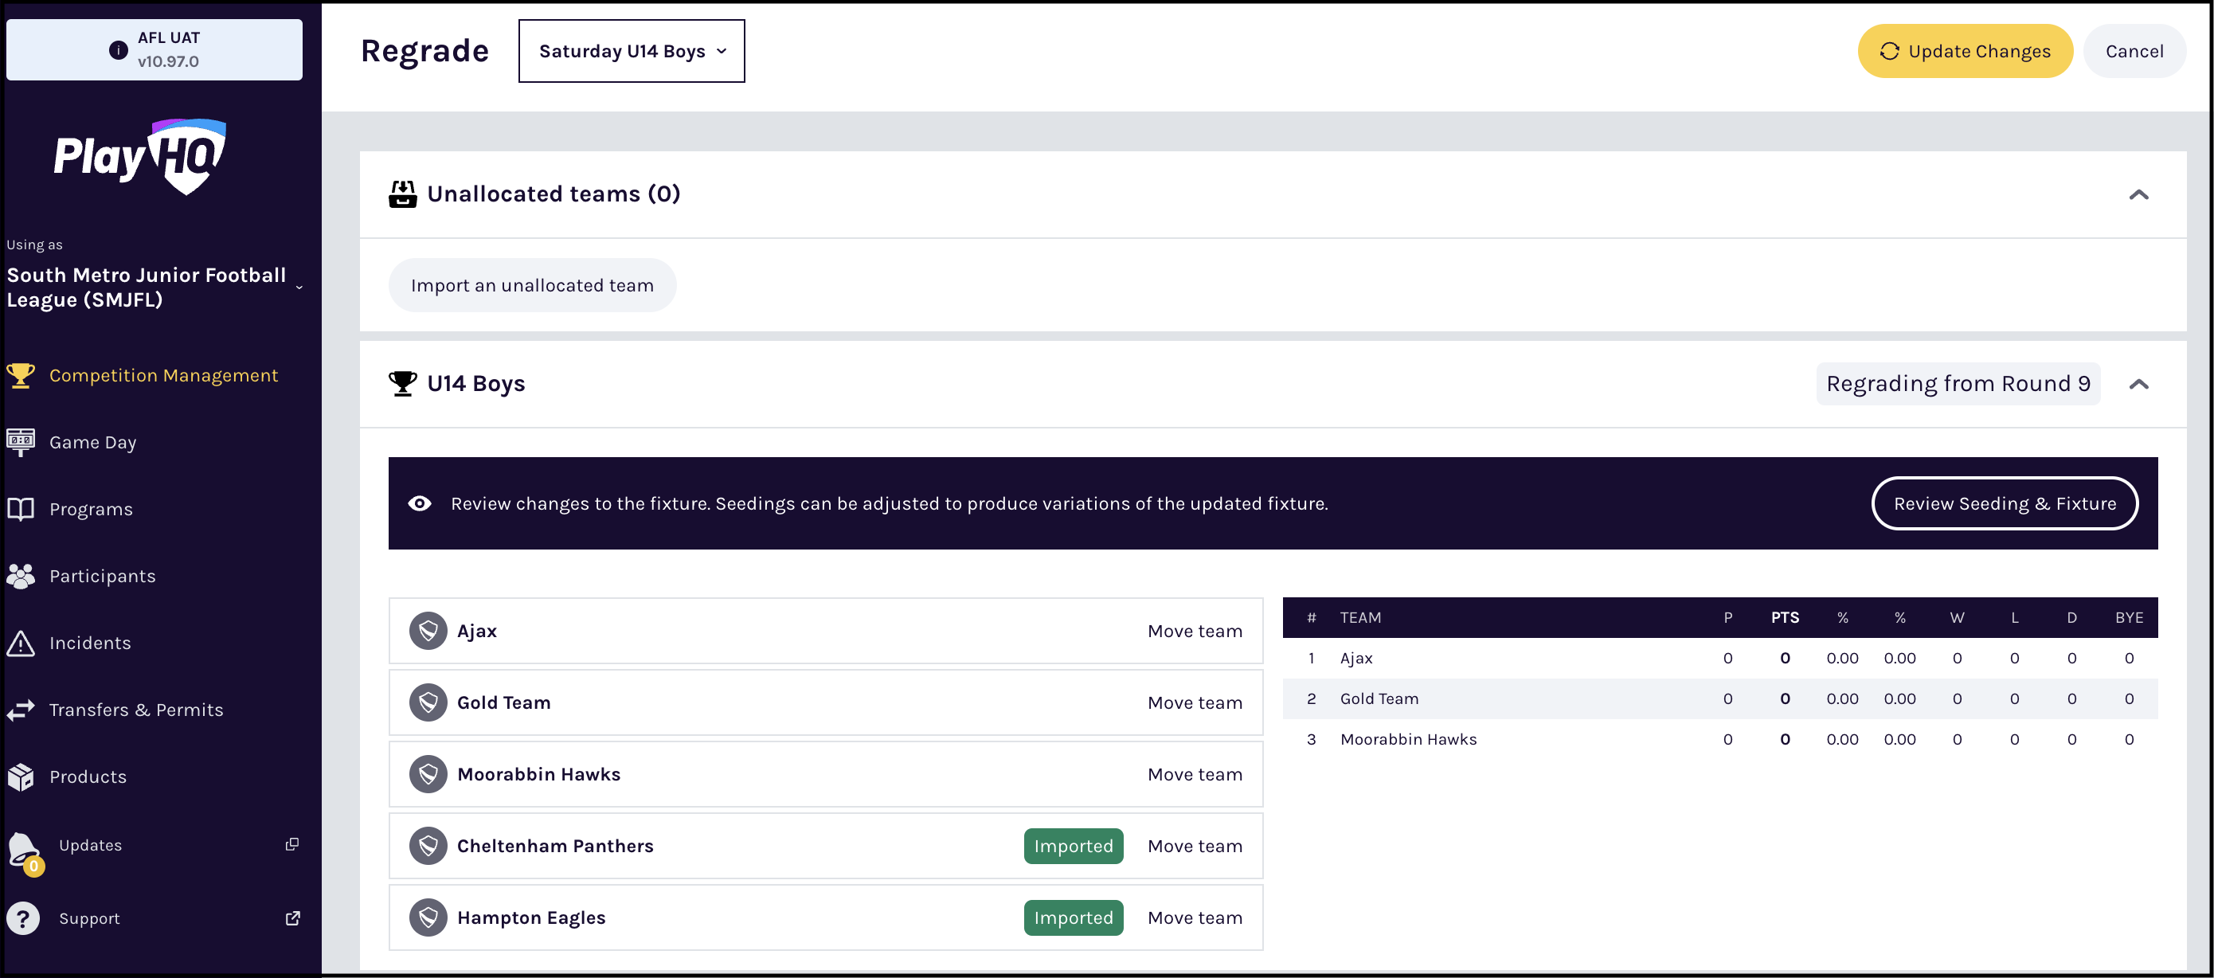Open Game Day scoreboard icon
This screenshot has height=978, width=2214.
(21, 442)
